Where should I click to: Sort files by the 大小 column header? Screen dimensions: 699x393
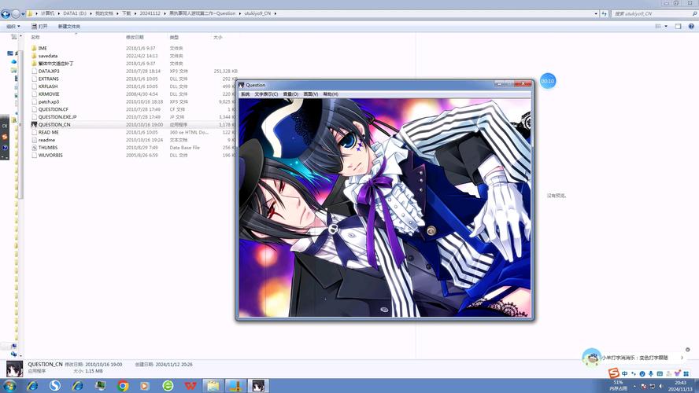[217, 38]
